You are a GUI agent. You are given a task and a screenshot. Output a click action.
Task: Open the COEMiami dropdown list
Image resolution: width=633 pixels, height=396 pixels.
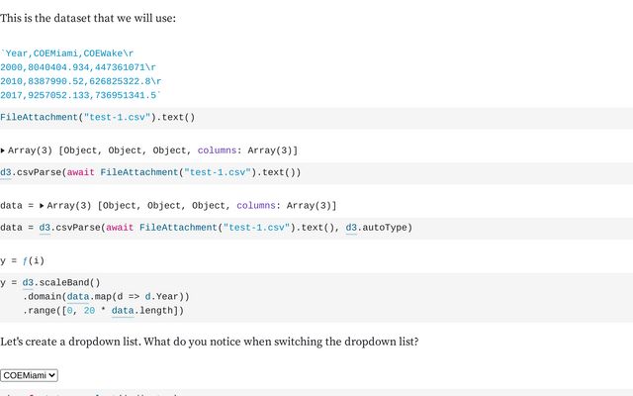pos(29,375)
